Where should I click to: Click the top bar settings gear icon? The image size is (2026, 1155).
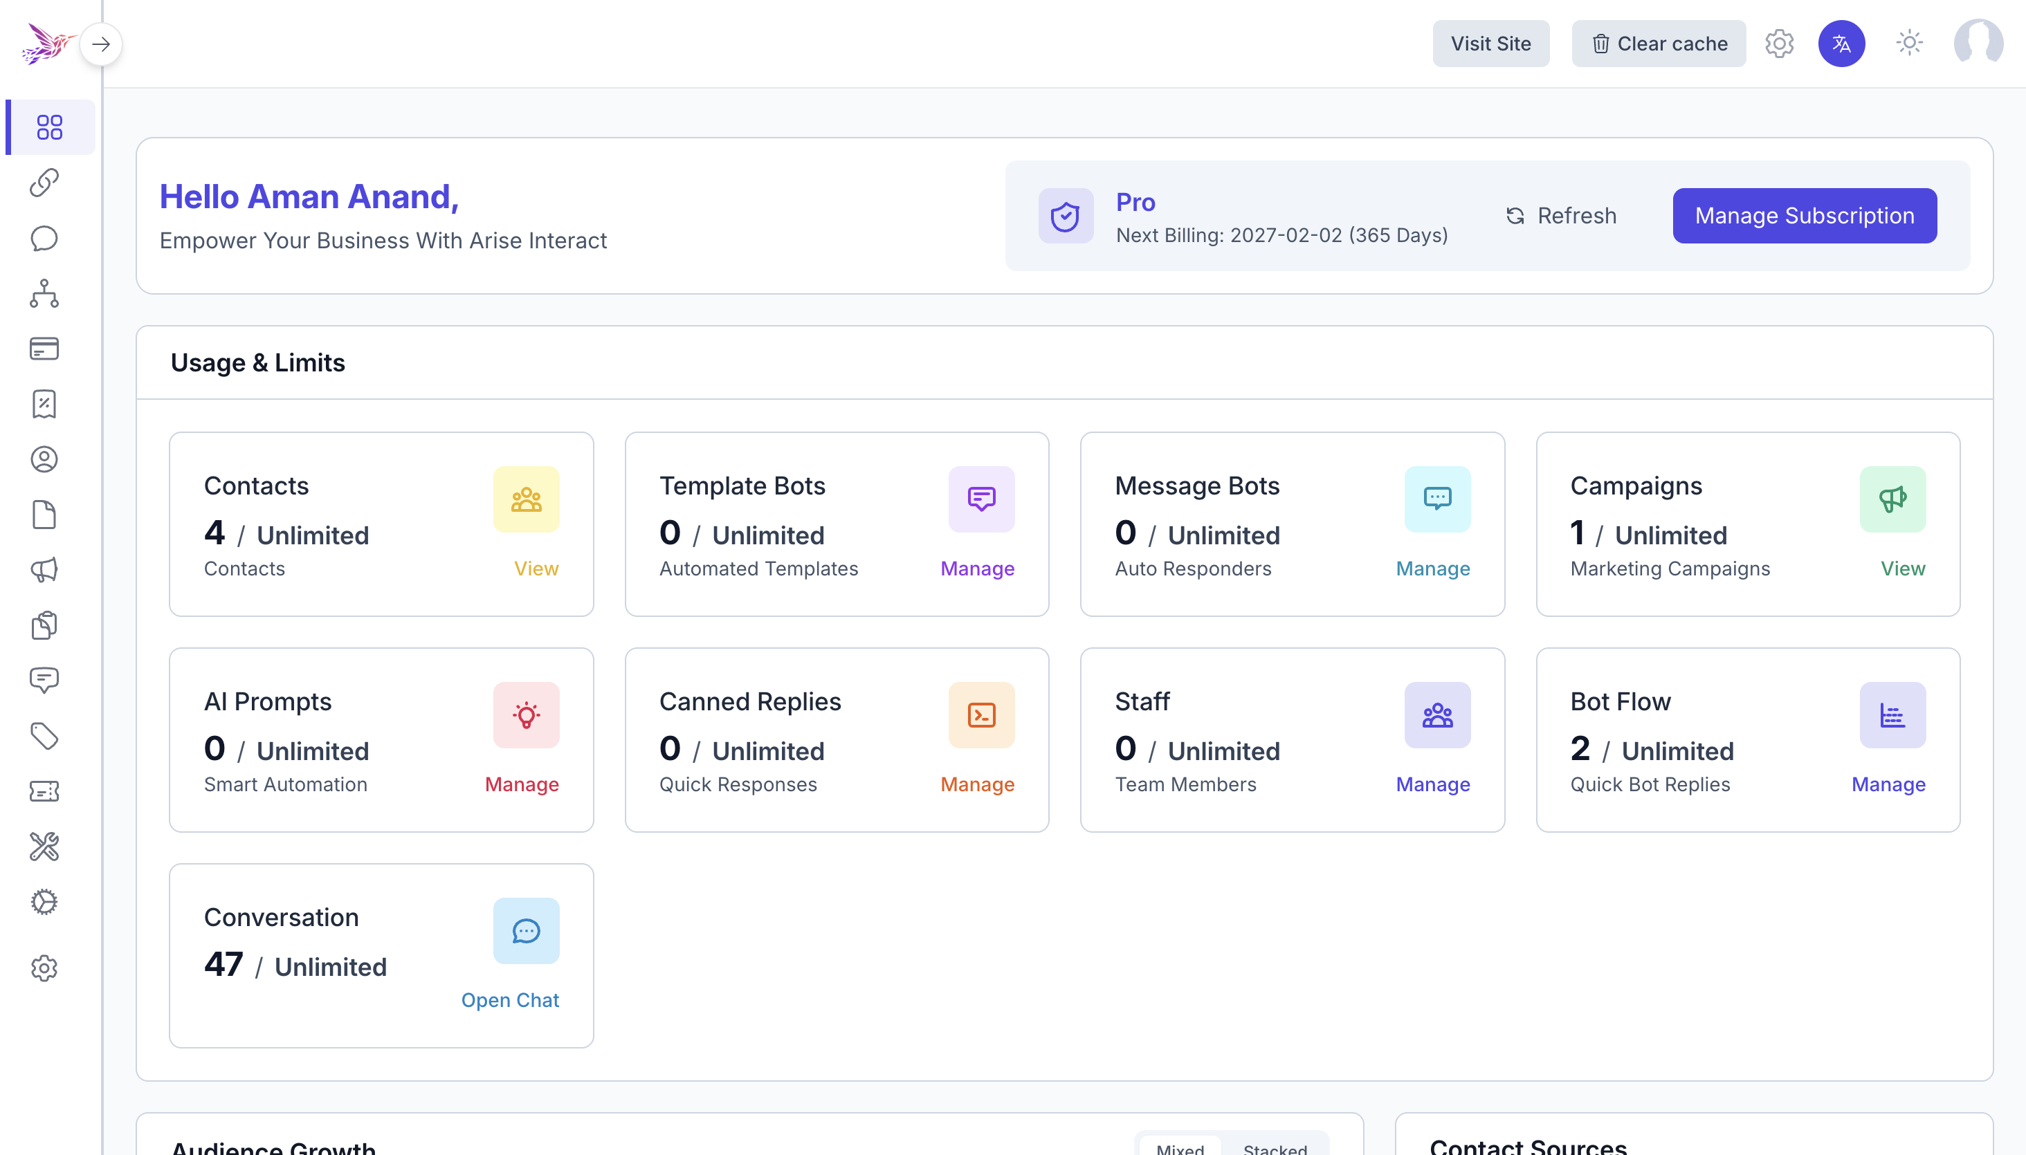pos(1779,44)
